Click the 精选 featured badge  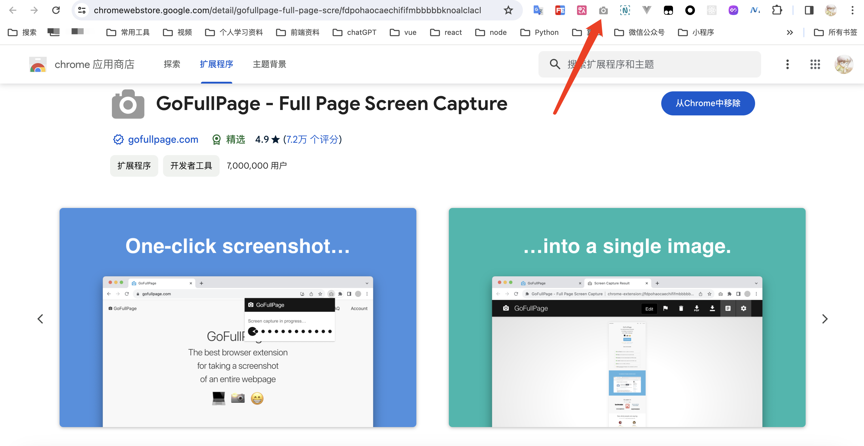click(x=229, y=139)
